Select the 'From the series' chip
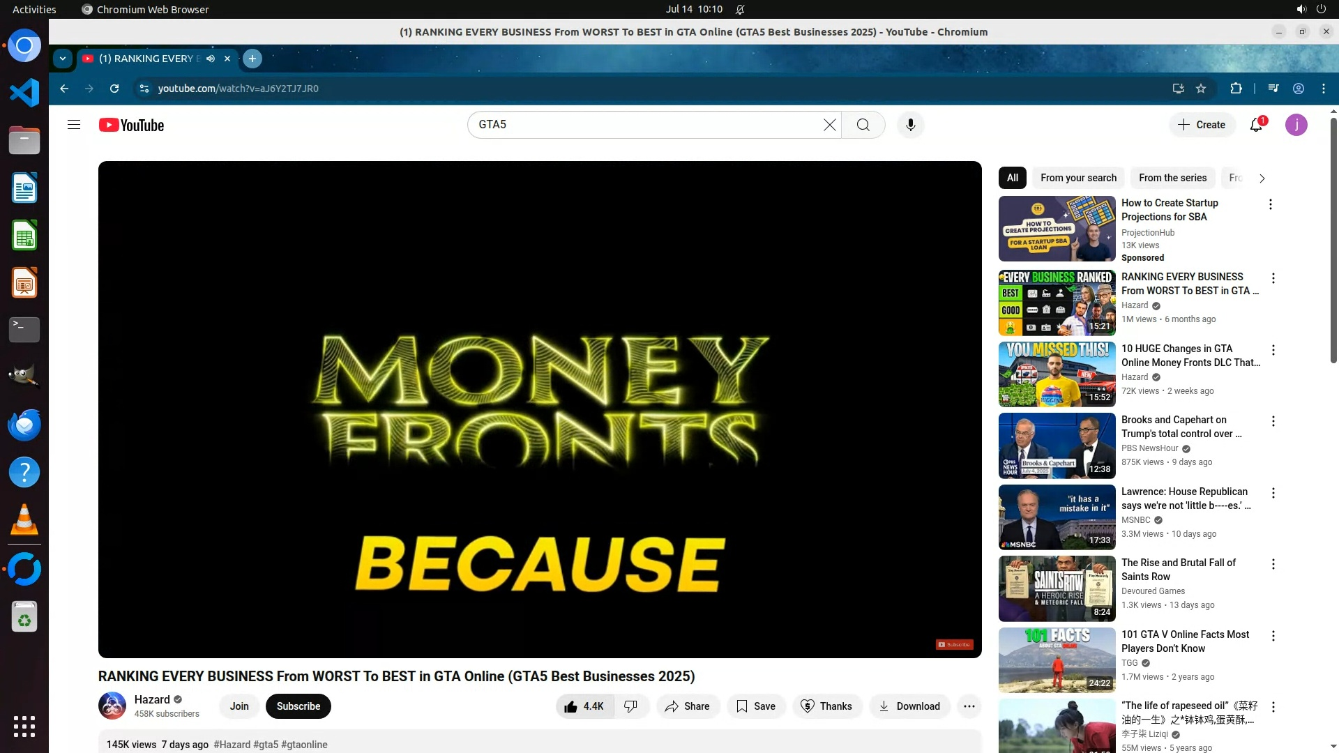 (1172, 178)
